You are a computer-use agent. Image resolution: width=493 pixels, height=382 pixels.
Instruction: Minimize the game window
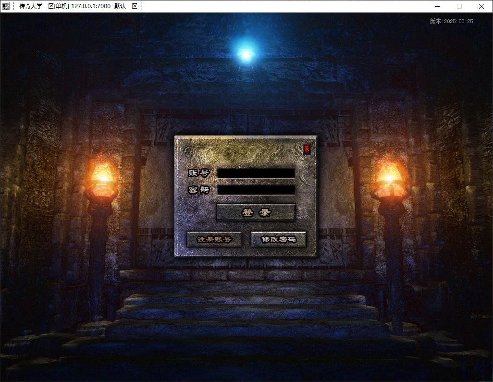[x=438, y=6]
